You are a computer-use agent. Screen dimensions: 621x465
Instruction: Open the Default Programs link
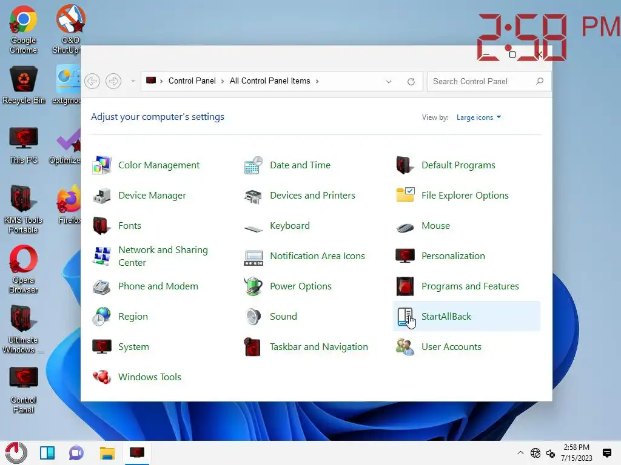coord(458,165)
